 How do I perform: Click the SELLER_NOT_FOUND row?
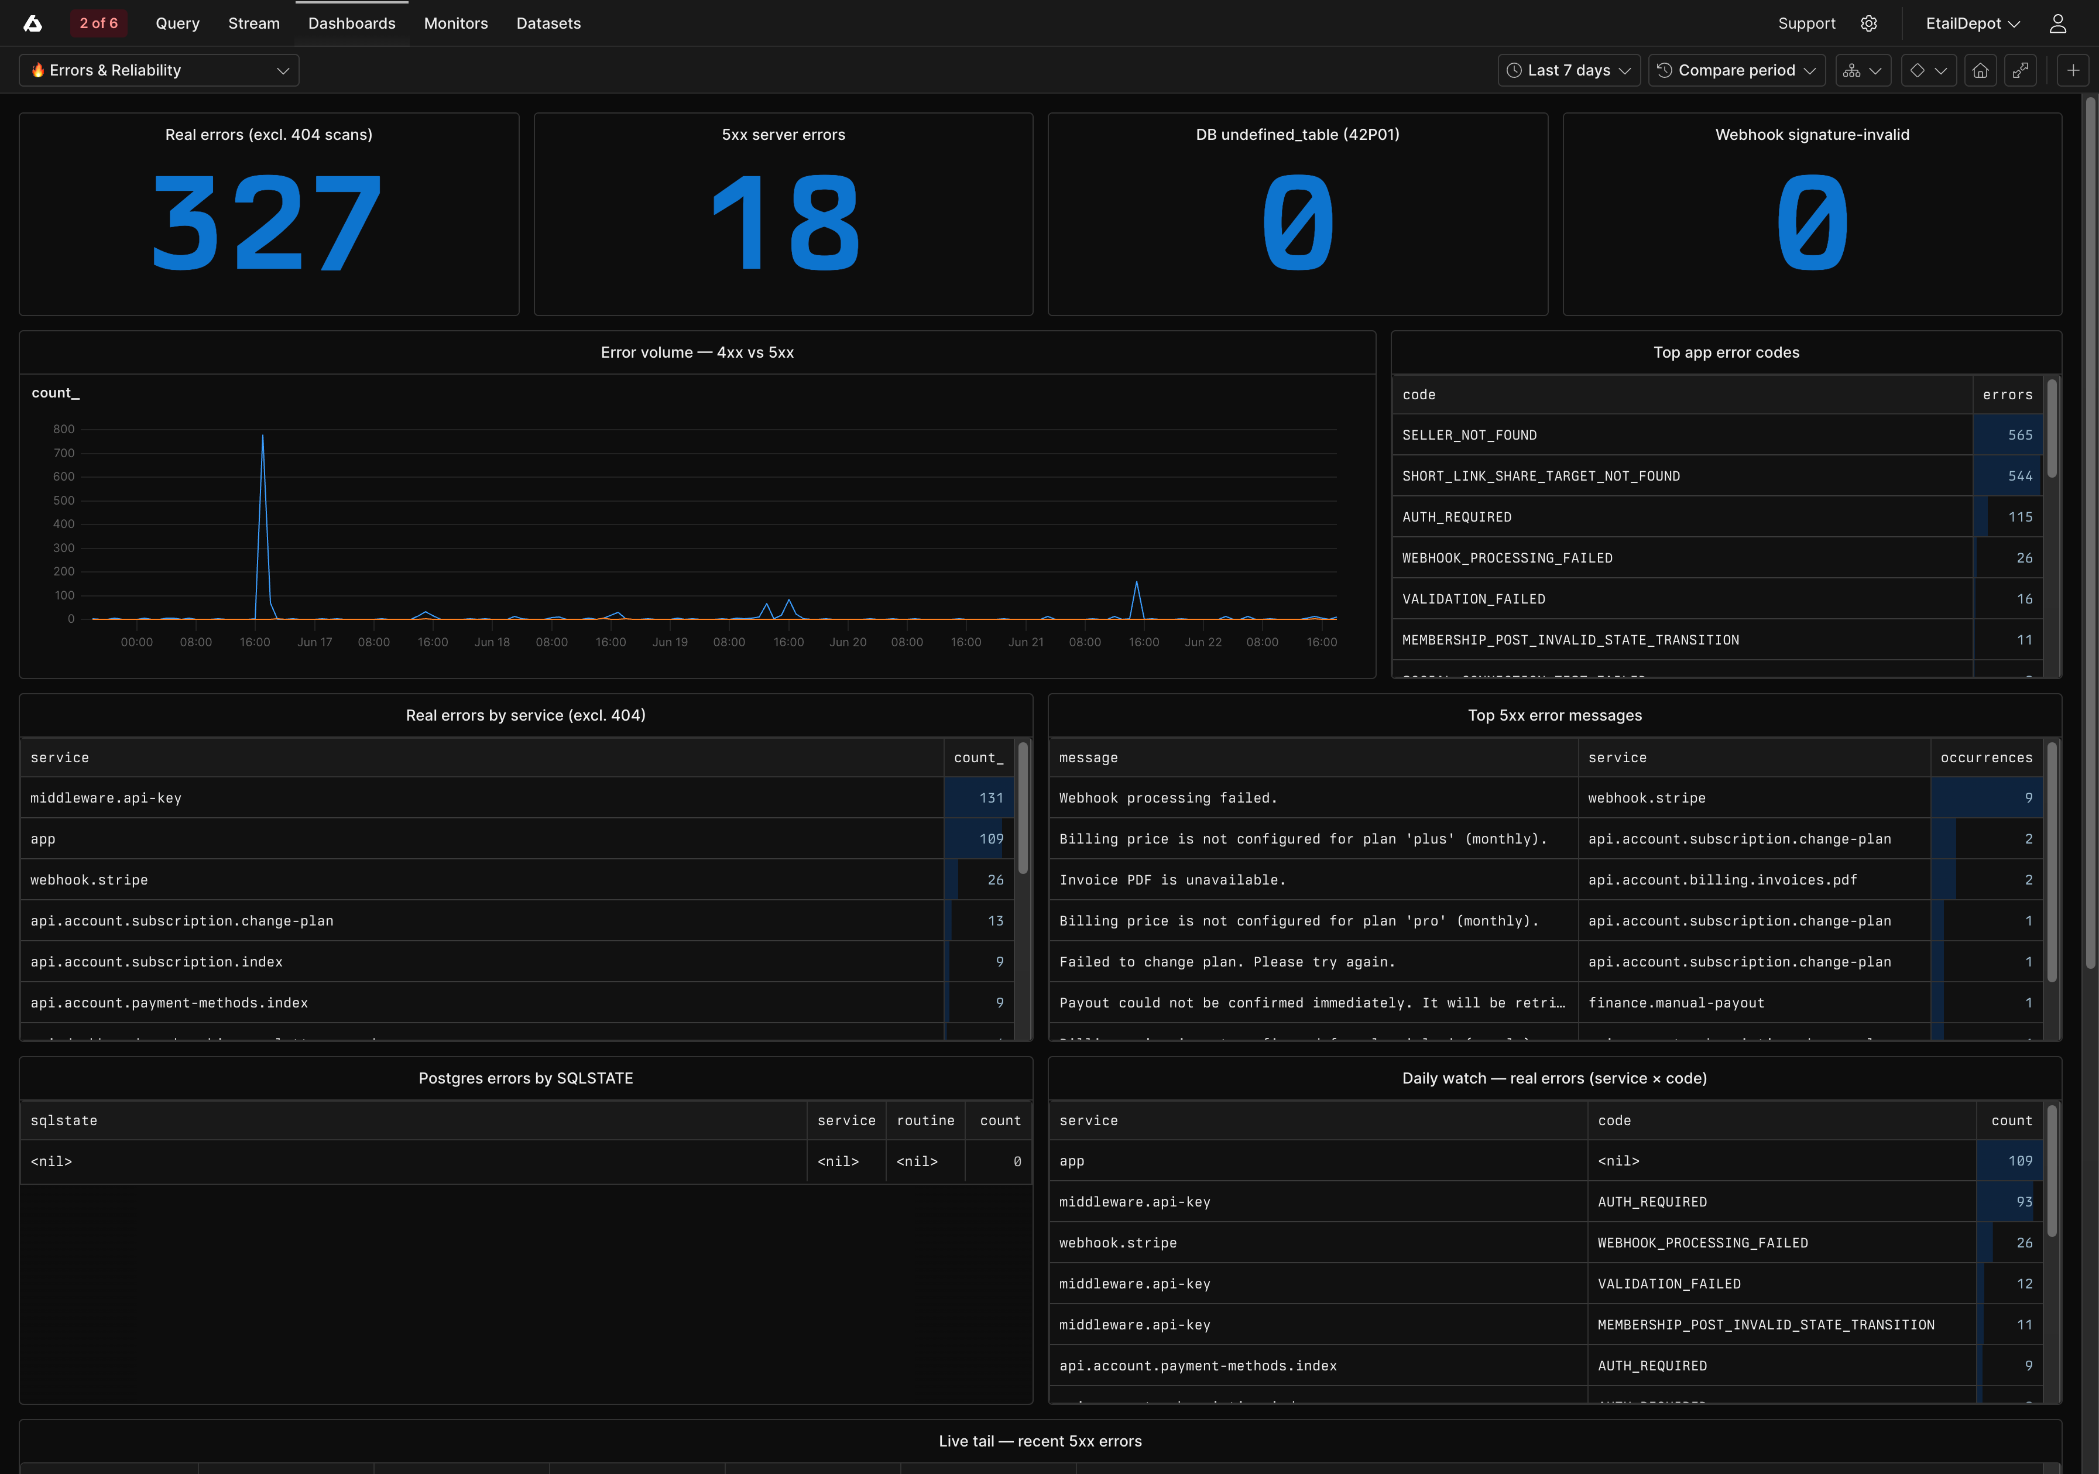click(x=1717, y=436)
